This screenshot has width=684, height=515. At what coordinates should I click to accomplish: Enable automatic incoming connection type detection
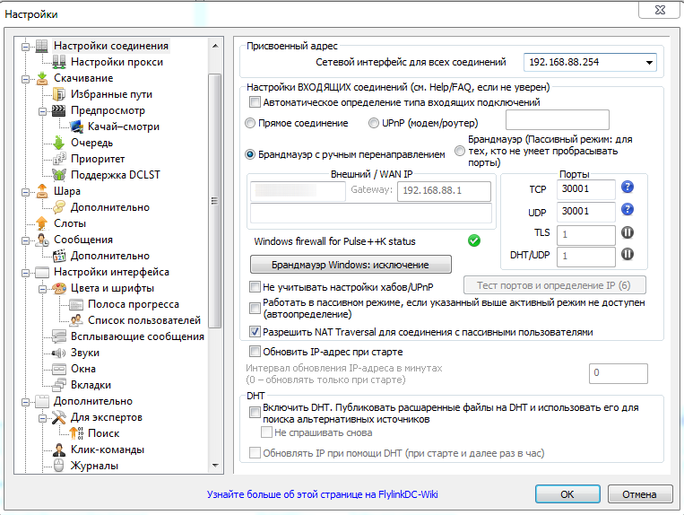255,102
